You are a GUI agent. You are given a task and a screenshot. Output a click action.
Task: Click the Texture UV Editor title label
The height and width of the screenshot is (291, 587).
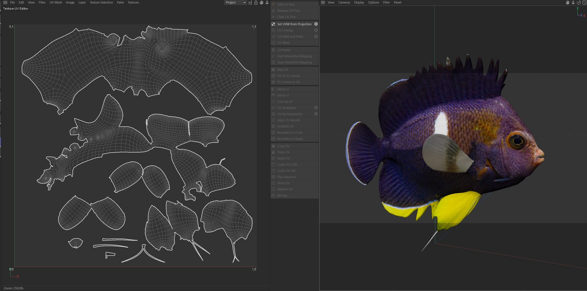point(16,9)
